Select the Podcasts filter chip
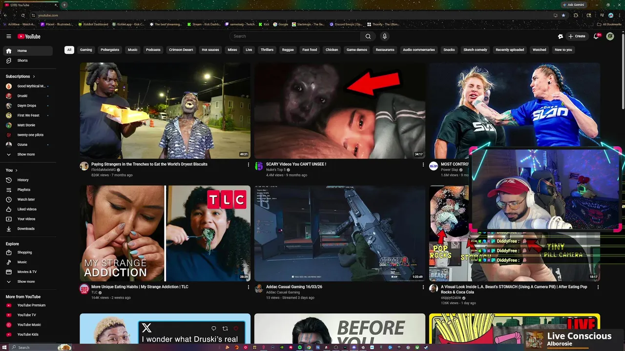 tap(153, 50)
